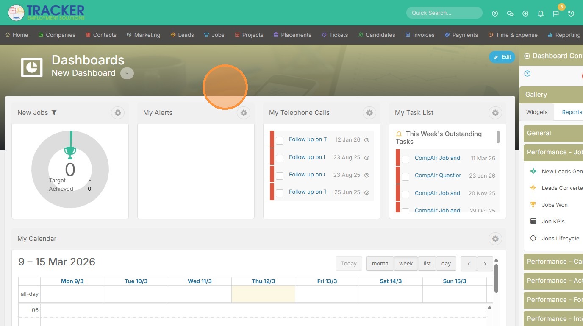The image size is (583, 326).
Task: Open the New Dashboard dropdown arrow
Action: click(x=127, y=73)
